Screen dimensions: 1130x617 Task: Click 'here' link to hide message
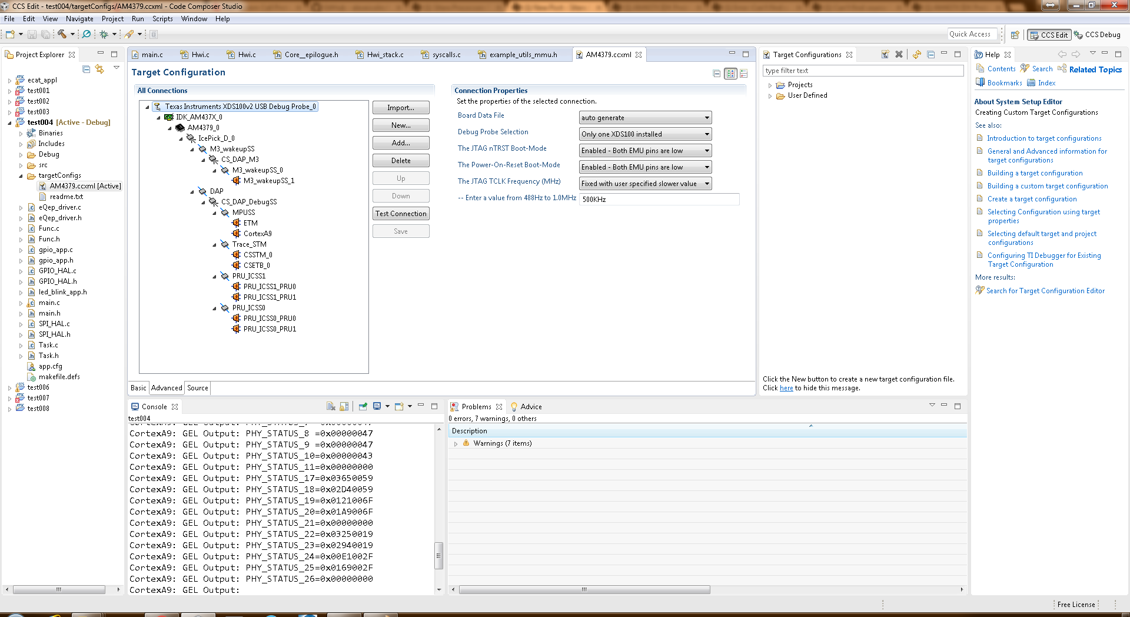point(786,389)
